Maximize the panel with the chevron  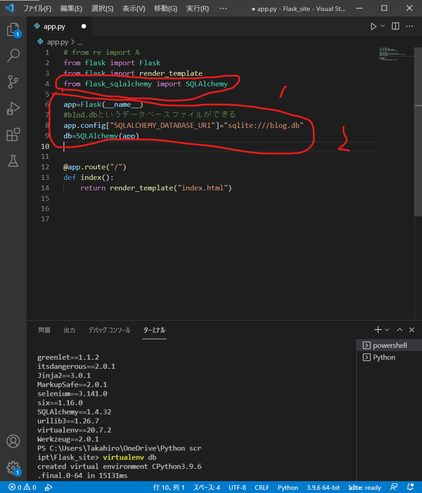(x=399, y=330)
